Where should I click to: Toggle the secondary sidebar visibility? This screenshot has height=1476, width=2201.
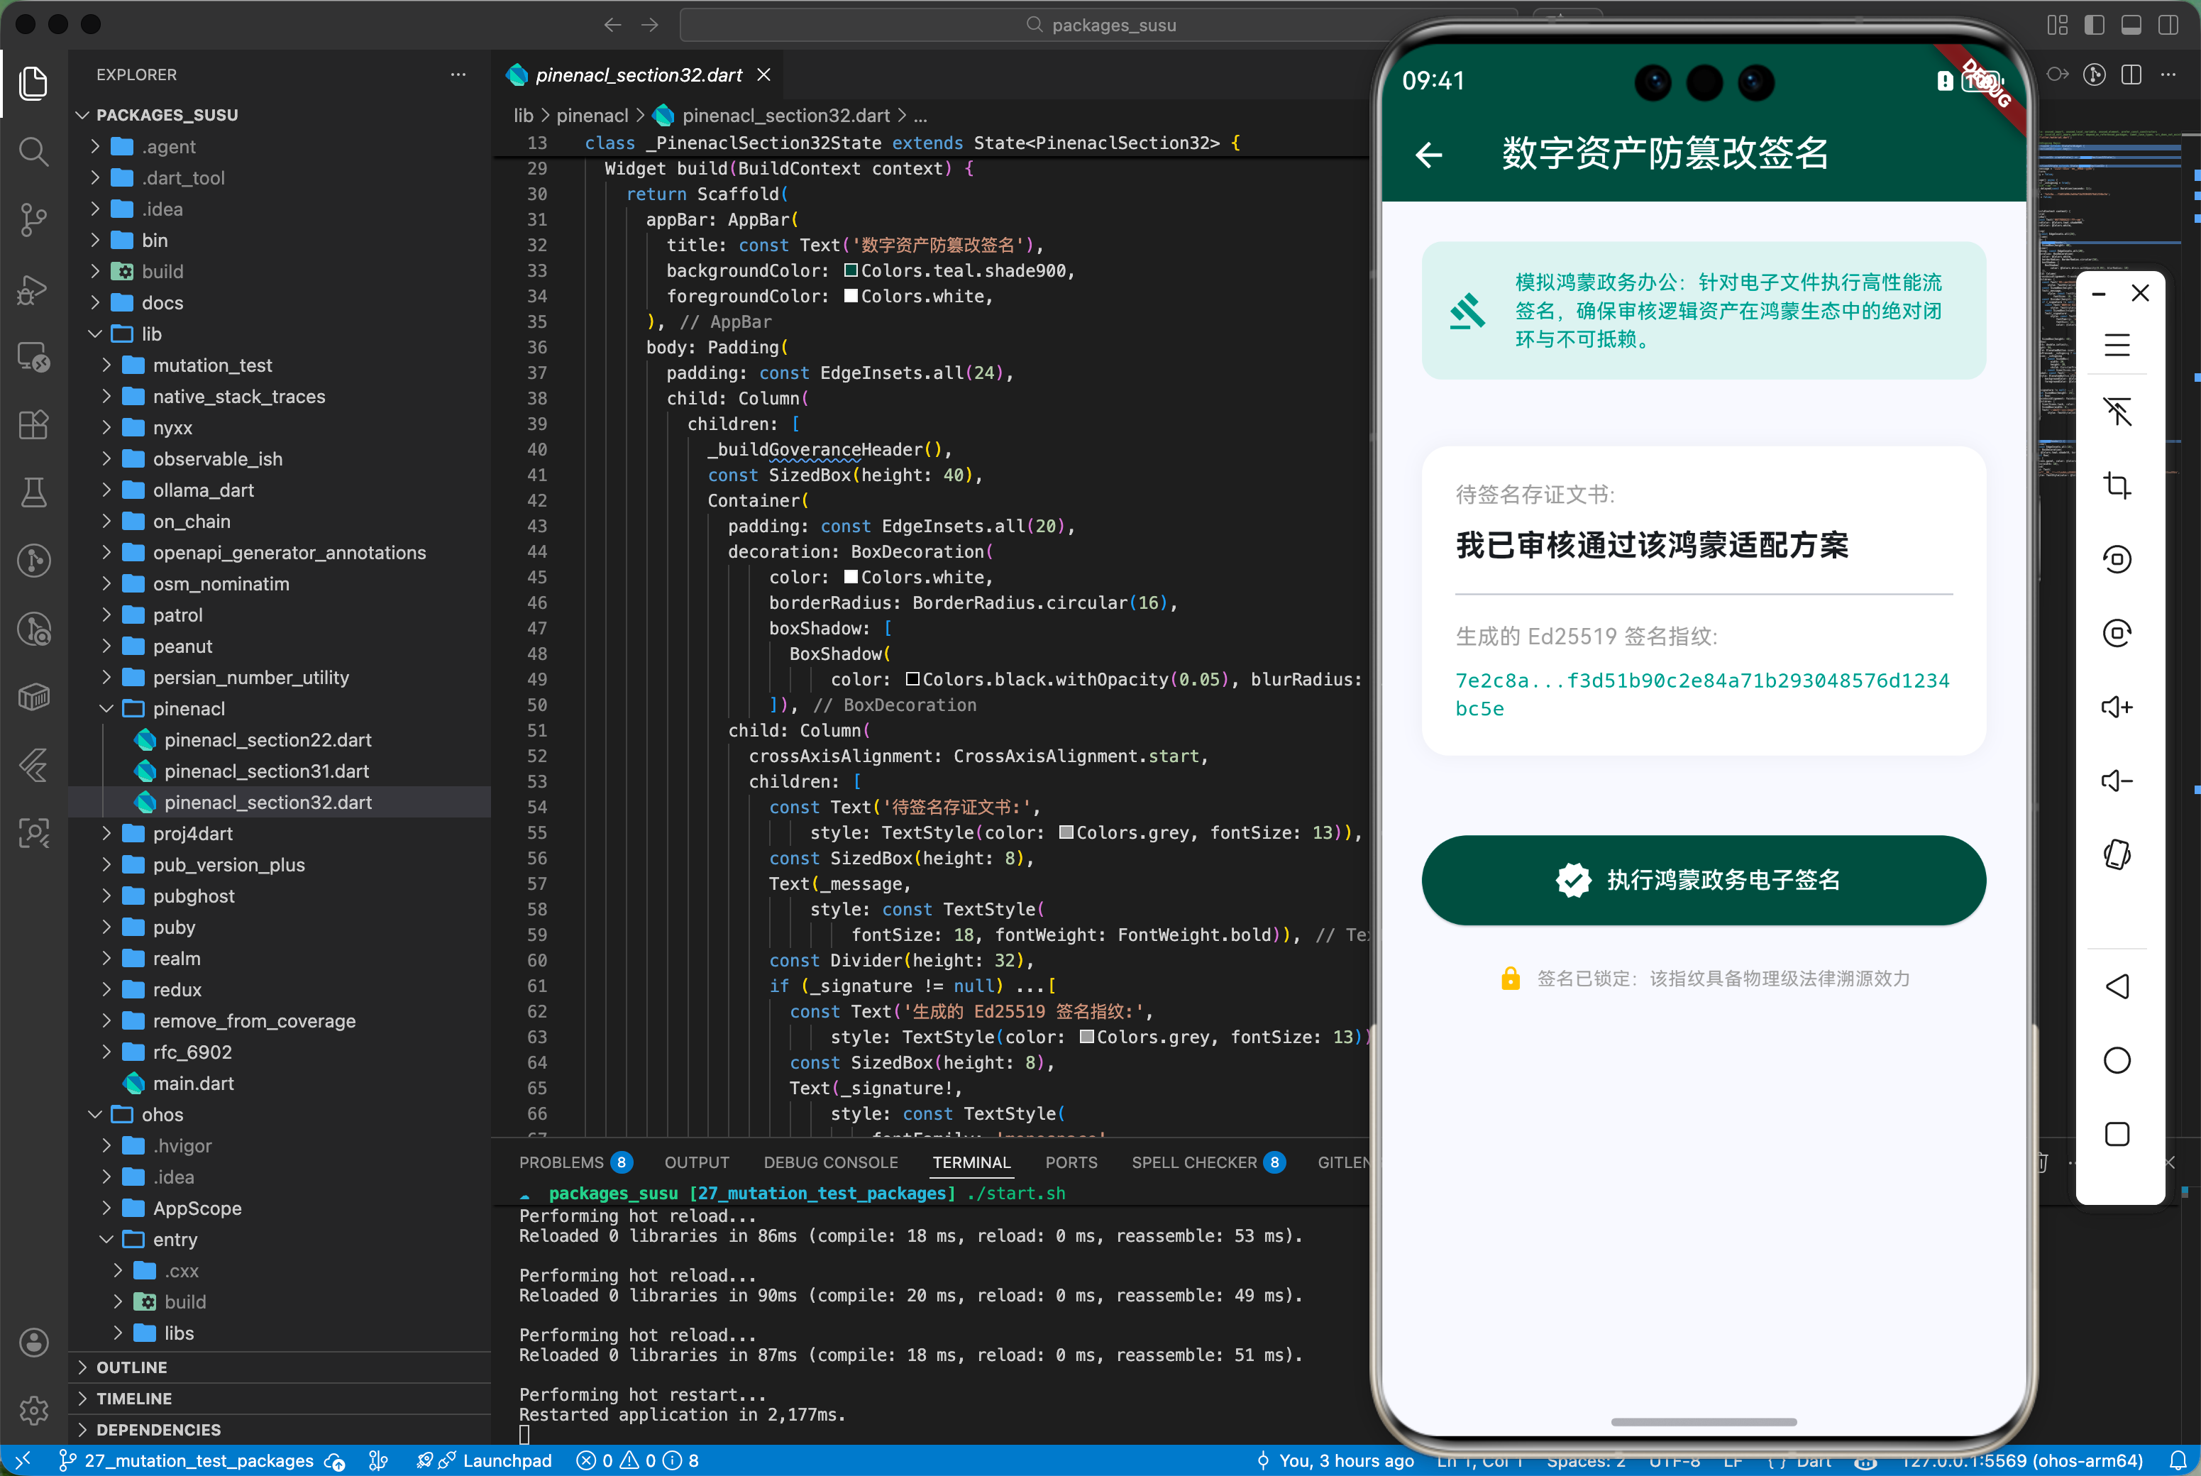pyautogui.click(x=2170, y=26)
